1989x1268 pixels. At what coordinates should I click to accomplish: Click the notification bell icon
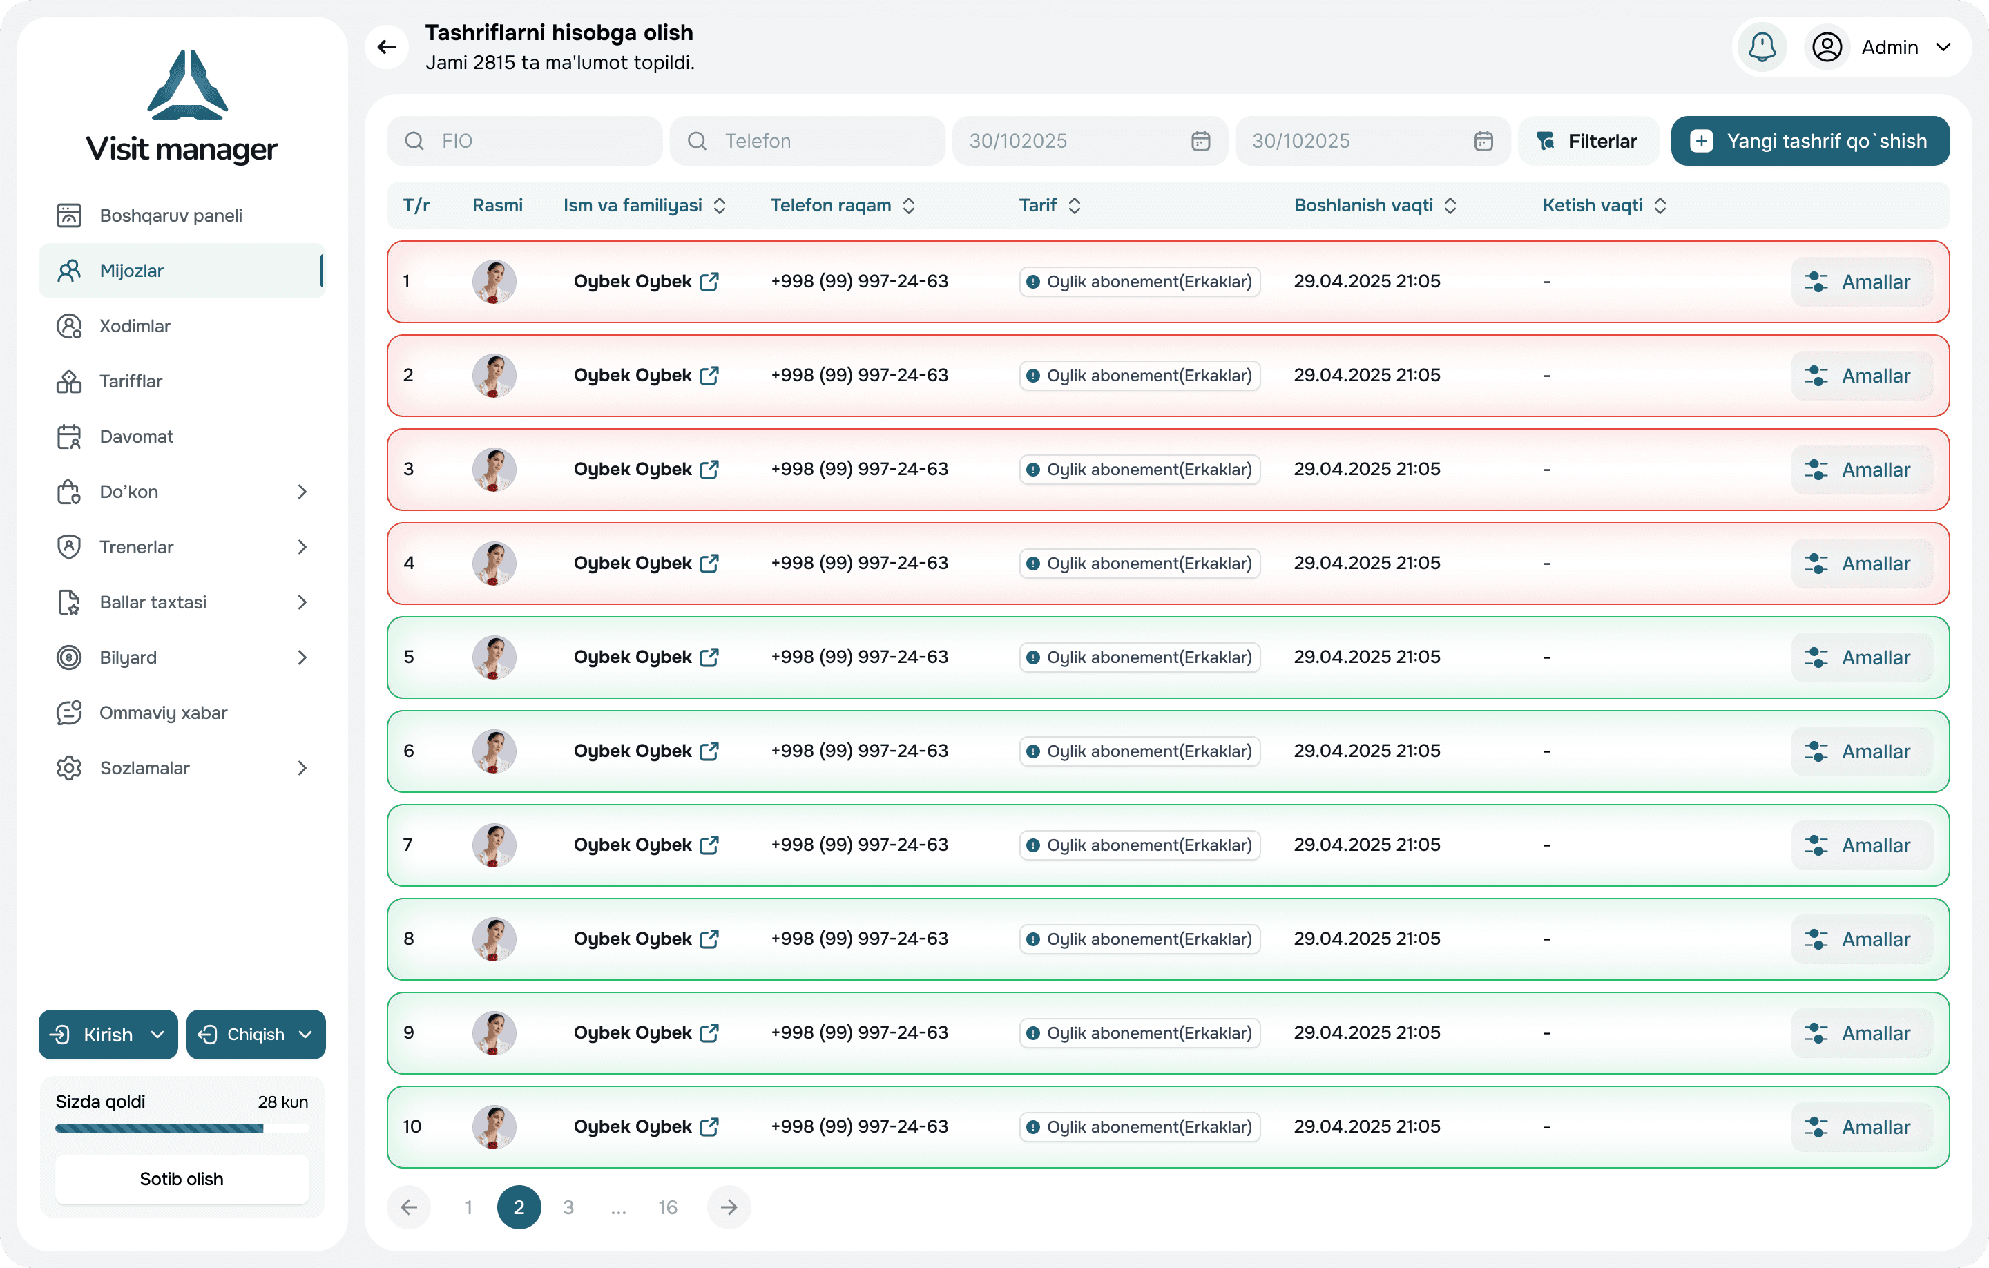(x=1761, y=47)
